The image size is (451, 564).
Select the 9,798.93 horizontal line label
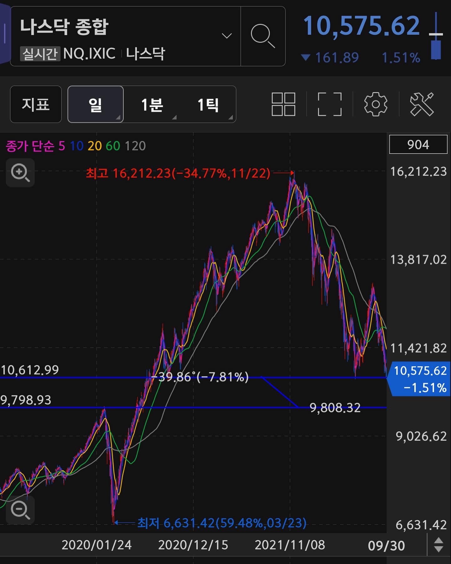coord(26,400)
